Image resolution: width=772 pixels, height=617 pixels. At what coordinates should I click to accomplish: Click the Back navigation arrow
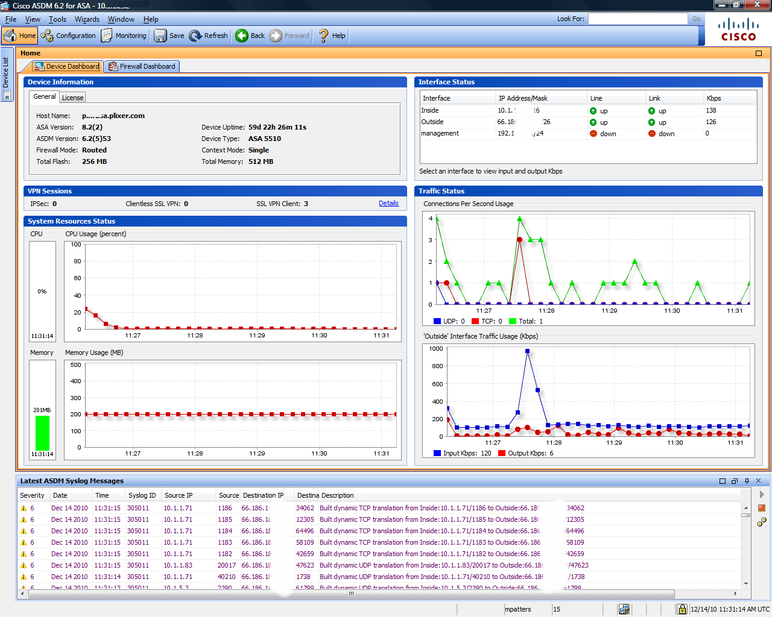click(x=249, y=35)
